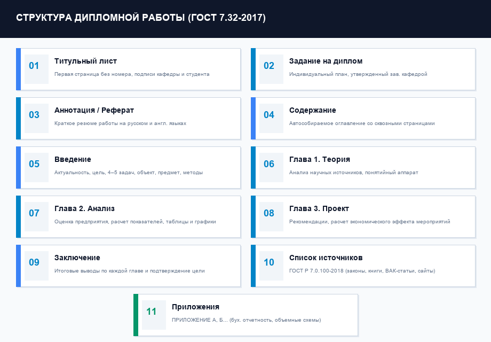Image resolution: width=491 pixels, height=342 pixels.
Task: Click 'ПРИЛОЖЕНИЕ А, Б…' description text
Action: click(247, 320)
